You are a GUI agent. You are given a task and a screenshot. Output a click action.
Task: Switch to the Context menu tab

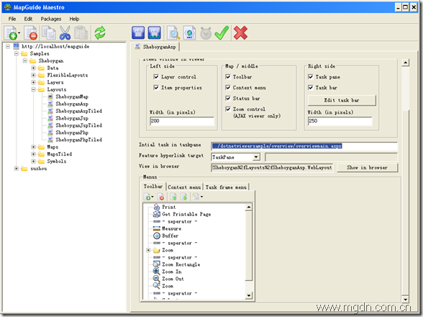click(x=184, y=187)
